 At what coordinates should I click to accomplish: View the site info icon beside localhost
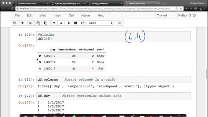pos(18,8)
